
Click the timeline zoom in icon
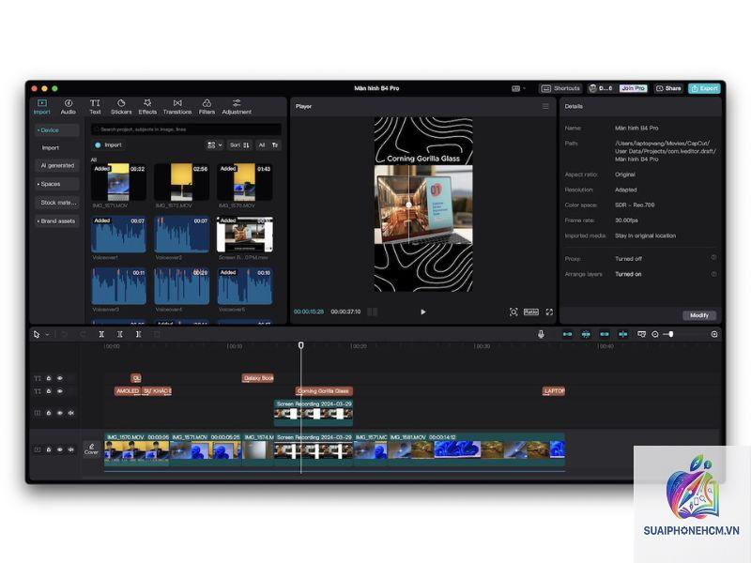[714, 335]
